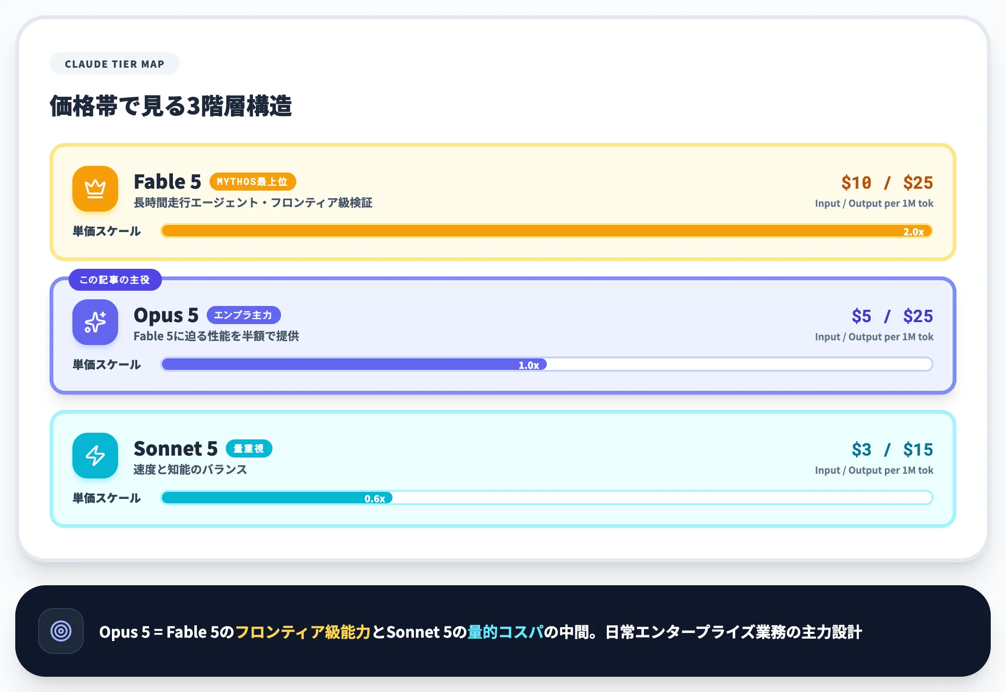Click the 2.0x value on the orange bar

coord(913,232)
